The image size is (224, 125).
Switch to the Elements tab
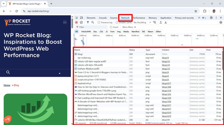[x=91, y=18]
